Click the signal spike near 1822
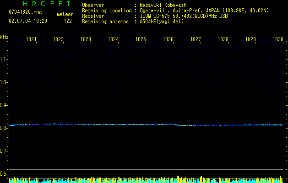The width and height of the screenshot is (288, 183). click(50, 124)
